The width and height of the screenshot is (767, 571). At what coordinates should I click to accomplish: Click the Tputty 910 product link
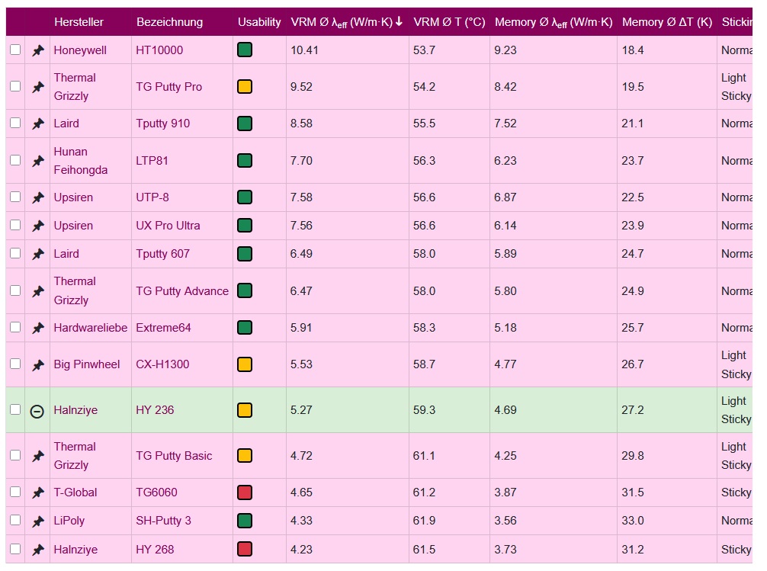point(162,124)
